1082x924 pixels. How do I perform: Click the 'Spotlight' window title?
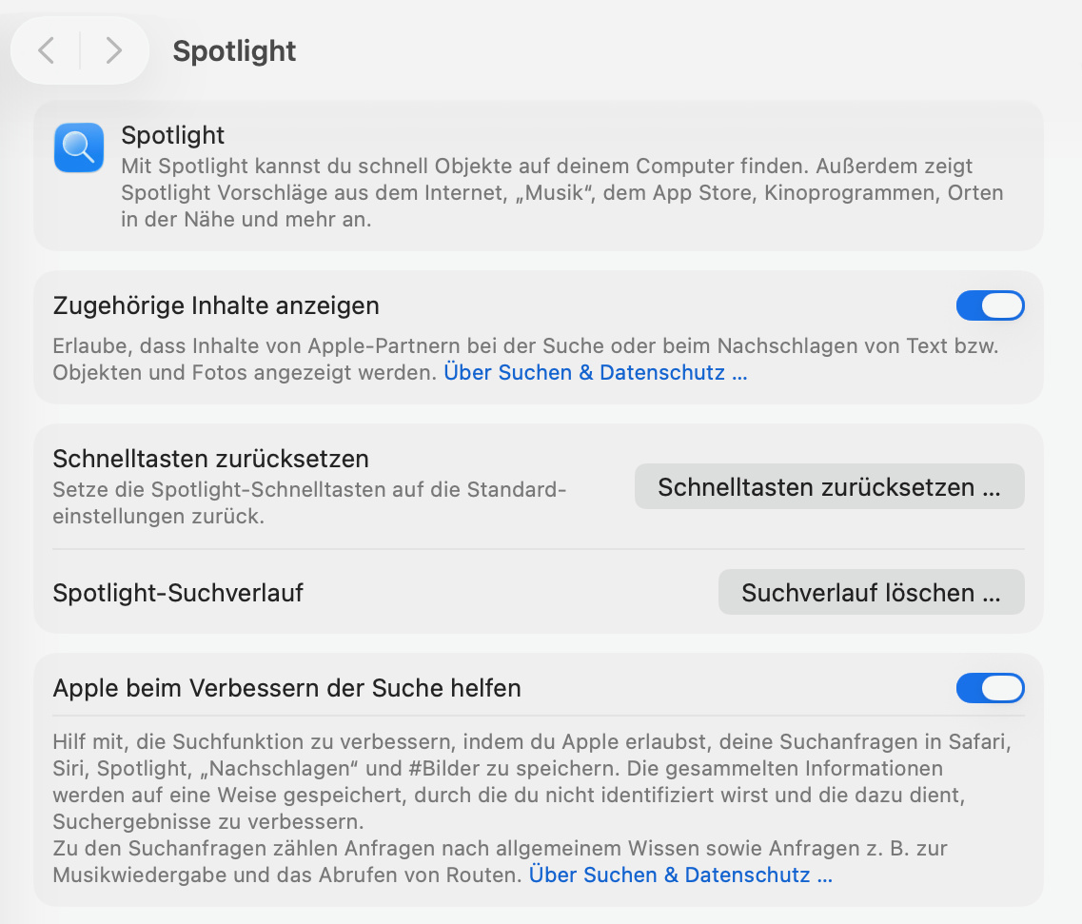(234, 50)
